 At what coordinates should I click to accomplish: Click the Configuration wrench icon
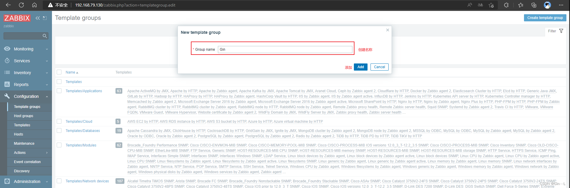[x=7, y=96]
